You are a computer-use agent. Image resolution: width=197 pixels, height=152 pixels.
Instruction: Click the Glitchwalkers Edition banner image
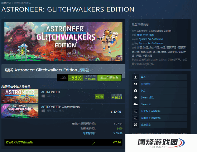click(x=63, y=41)
